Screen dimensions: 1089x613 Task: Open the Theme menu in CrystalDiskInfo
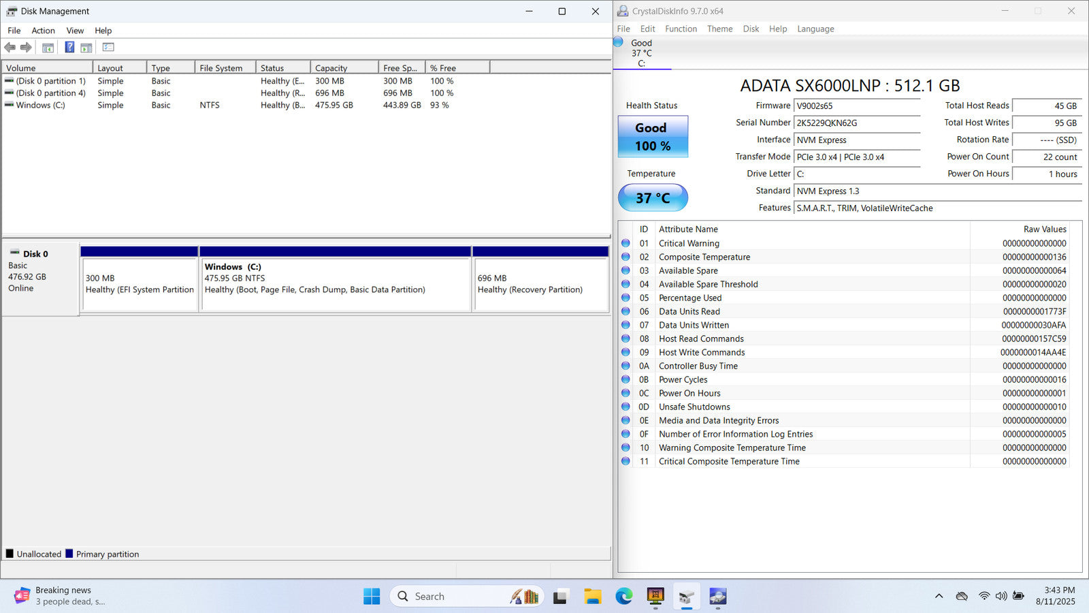(719, 29)
